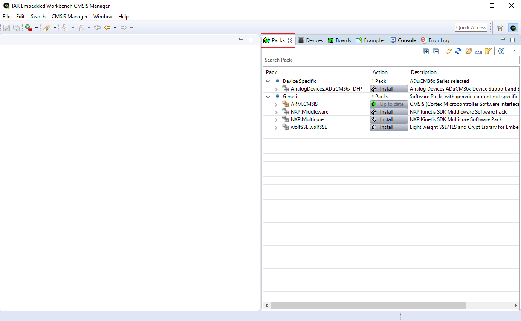The height and width of the screenshot is (321, 521).
Task: Switch to the Devices tab
Action: point(310,40)
